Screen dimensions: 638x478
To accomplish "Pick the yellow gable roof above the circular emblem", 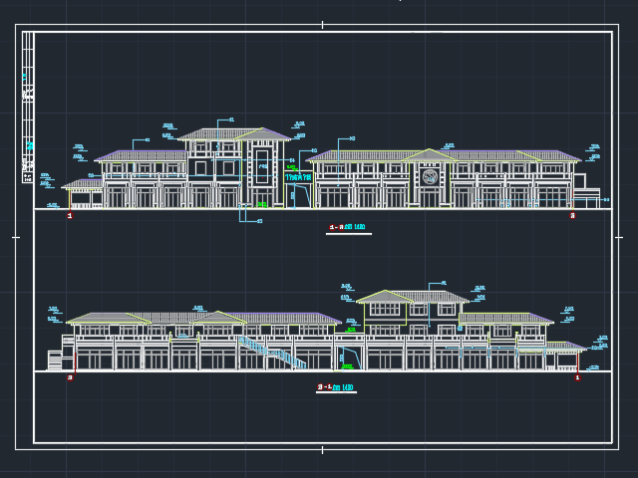I will pos(429,155).
